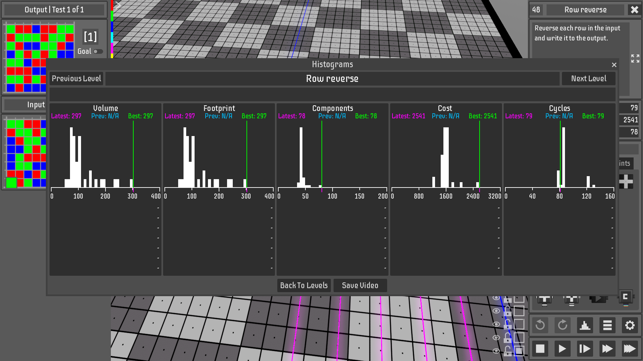Click the settings gear icon
The width and height of the screenshot is (643, 361).
[x=630, y=325]
